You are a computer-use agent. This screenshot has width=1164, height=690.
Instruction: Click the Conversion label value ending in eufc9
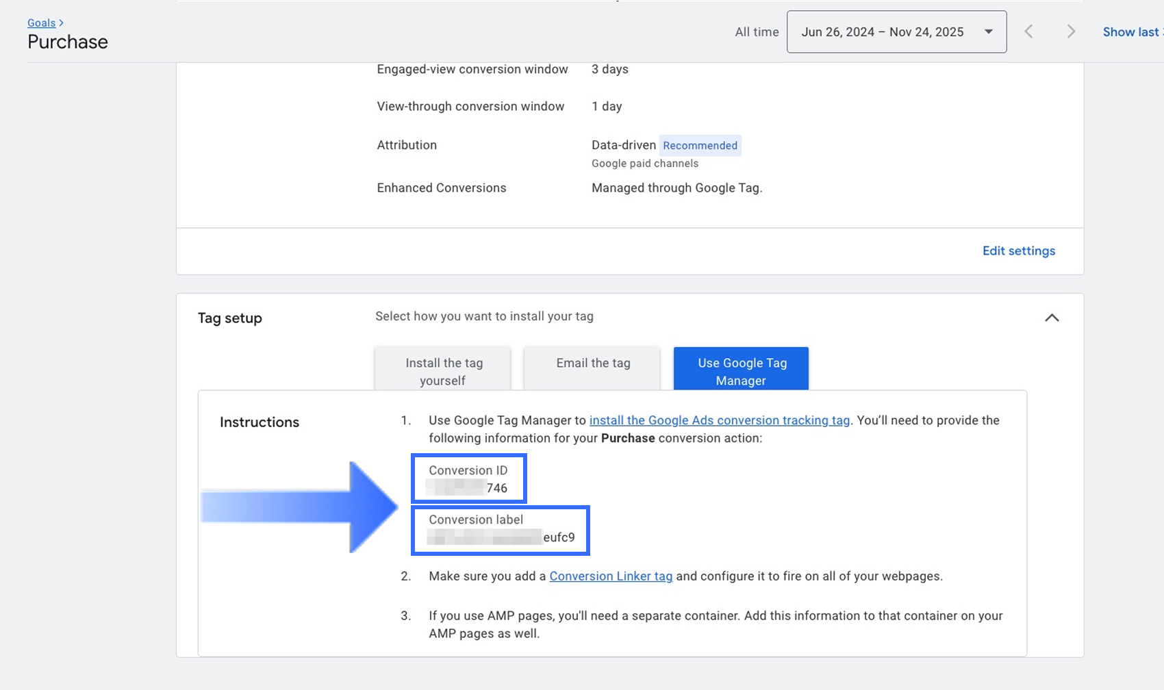pyautogui.click(x=501, y=538)
